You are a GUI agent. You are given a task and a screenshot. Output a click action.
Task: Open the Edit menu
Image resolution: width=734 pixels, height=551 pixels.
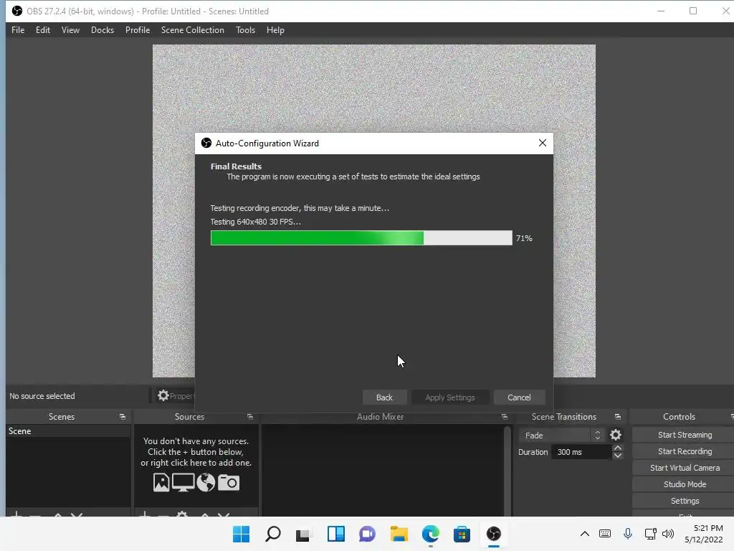(x=42, y=30)
